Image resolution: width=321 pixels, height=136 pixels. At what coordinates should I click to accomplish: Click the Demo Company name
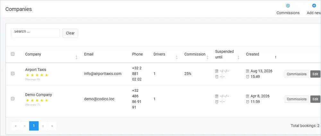pos(39,95)
